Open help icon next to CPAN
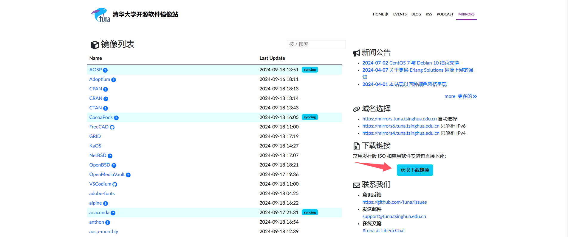The width and height of the screenshot is (568, 237). coord(106,89)
